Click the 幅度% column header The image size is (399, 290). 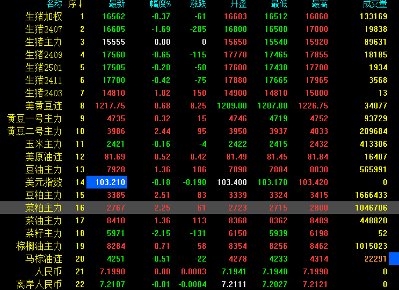(x=160, y=3)
